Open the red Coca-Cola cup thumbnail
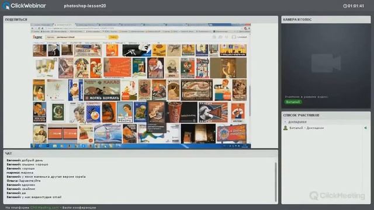The image size is (374, 210). 175,112
